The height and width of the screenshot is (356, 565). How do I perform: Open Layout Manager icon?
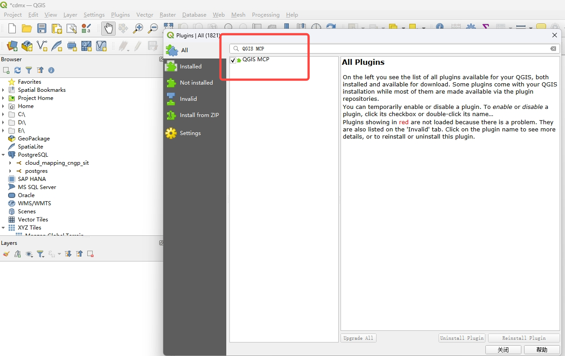coord(72,29)
